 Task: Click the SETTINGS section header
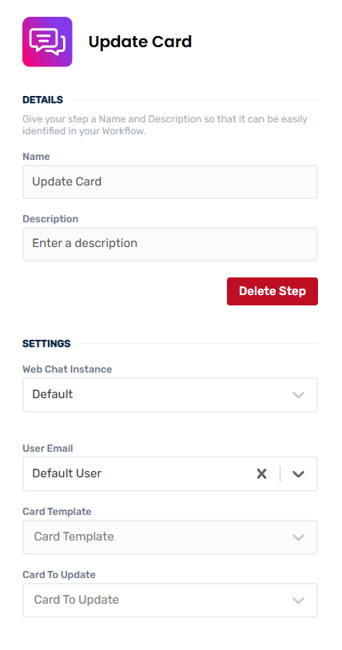click(46, 344)
